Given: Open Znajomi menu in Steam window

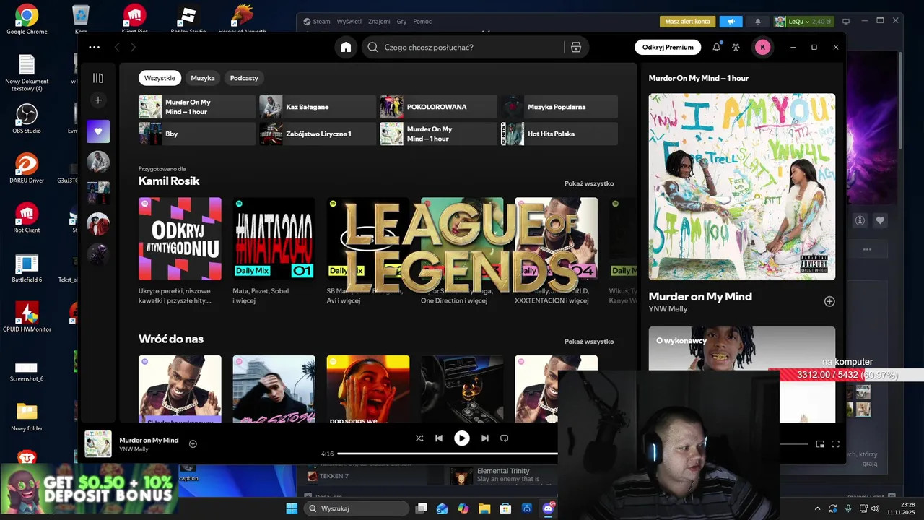Looking at the screenshot, I should pyautogui.click(x=379, y=22).
